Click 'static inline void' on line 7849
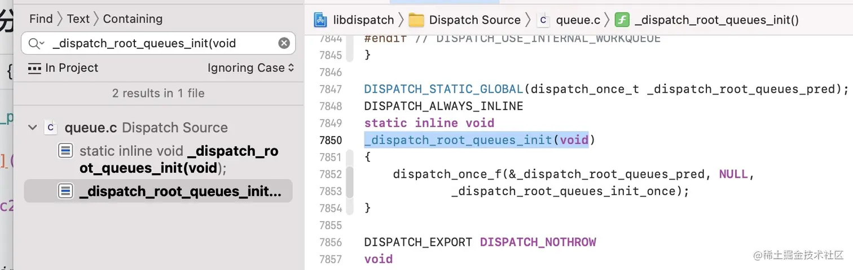The image size is (853, 270). (x=429, y=123)
